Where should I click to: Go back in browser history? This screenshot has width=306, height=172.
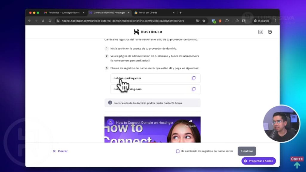click(30, 21)
